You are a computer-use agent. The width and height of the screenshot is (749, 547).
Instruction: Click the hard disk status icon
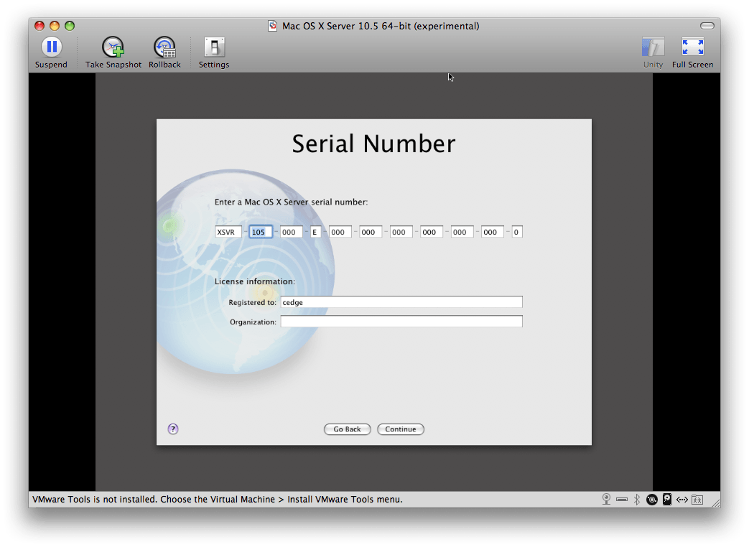coord(667,500)
